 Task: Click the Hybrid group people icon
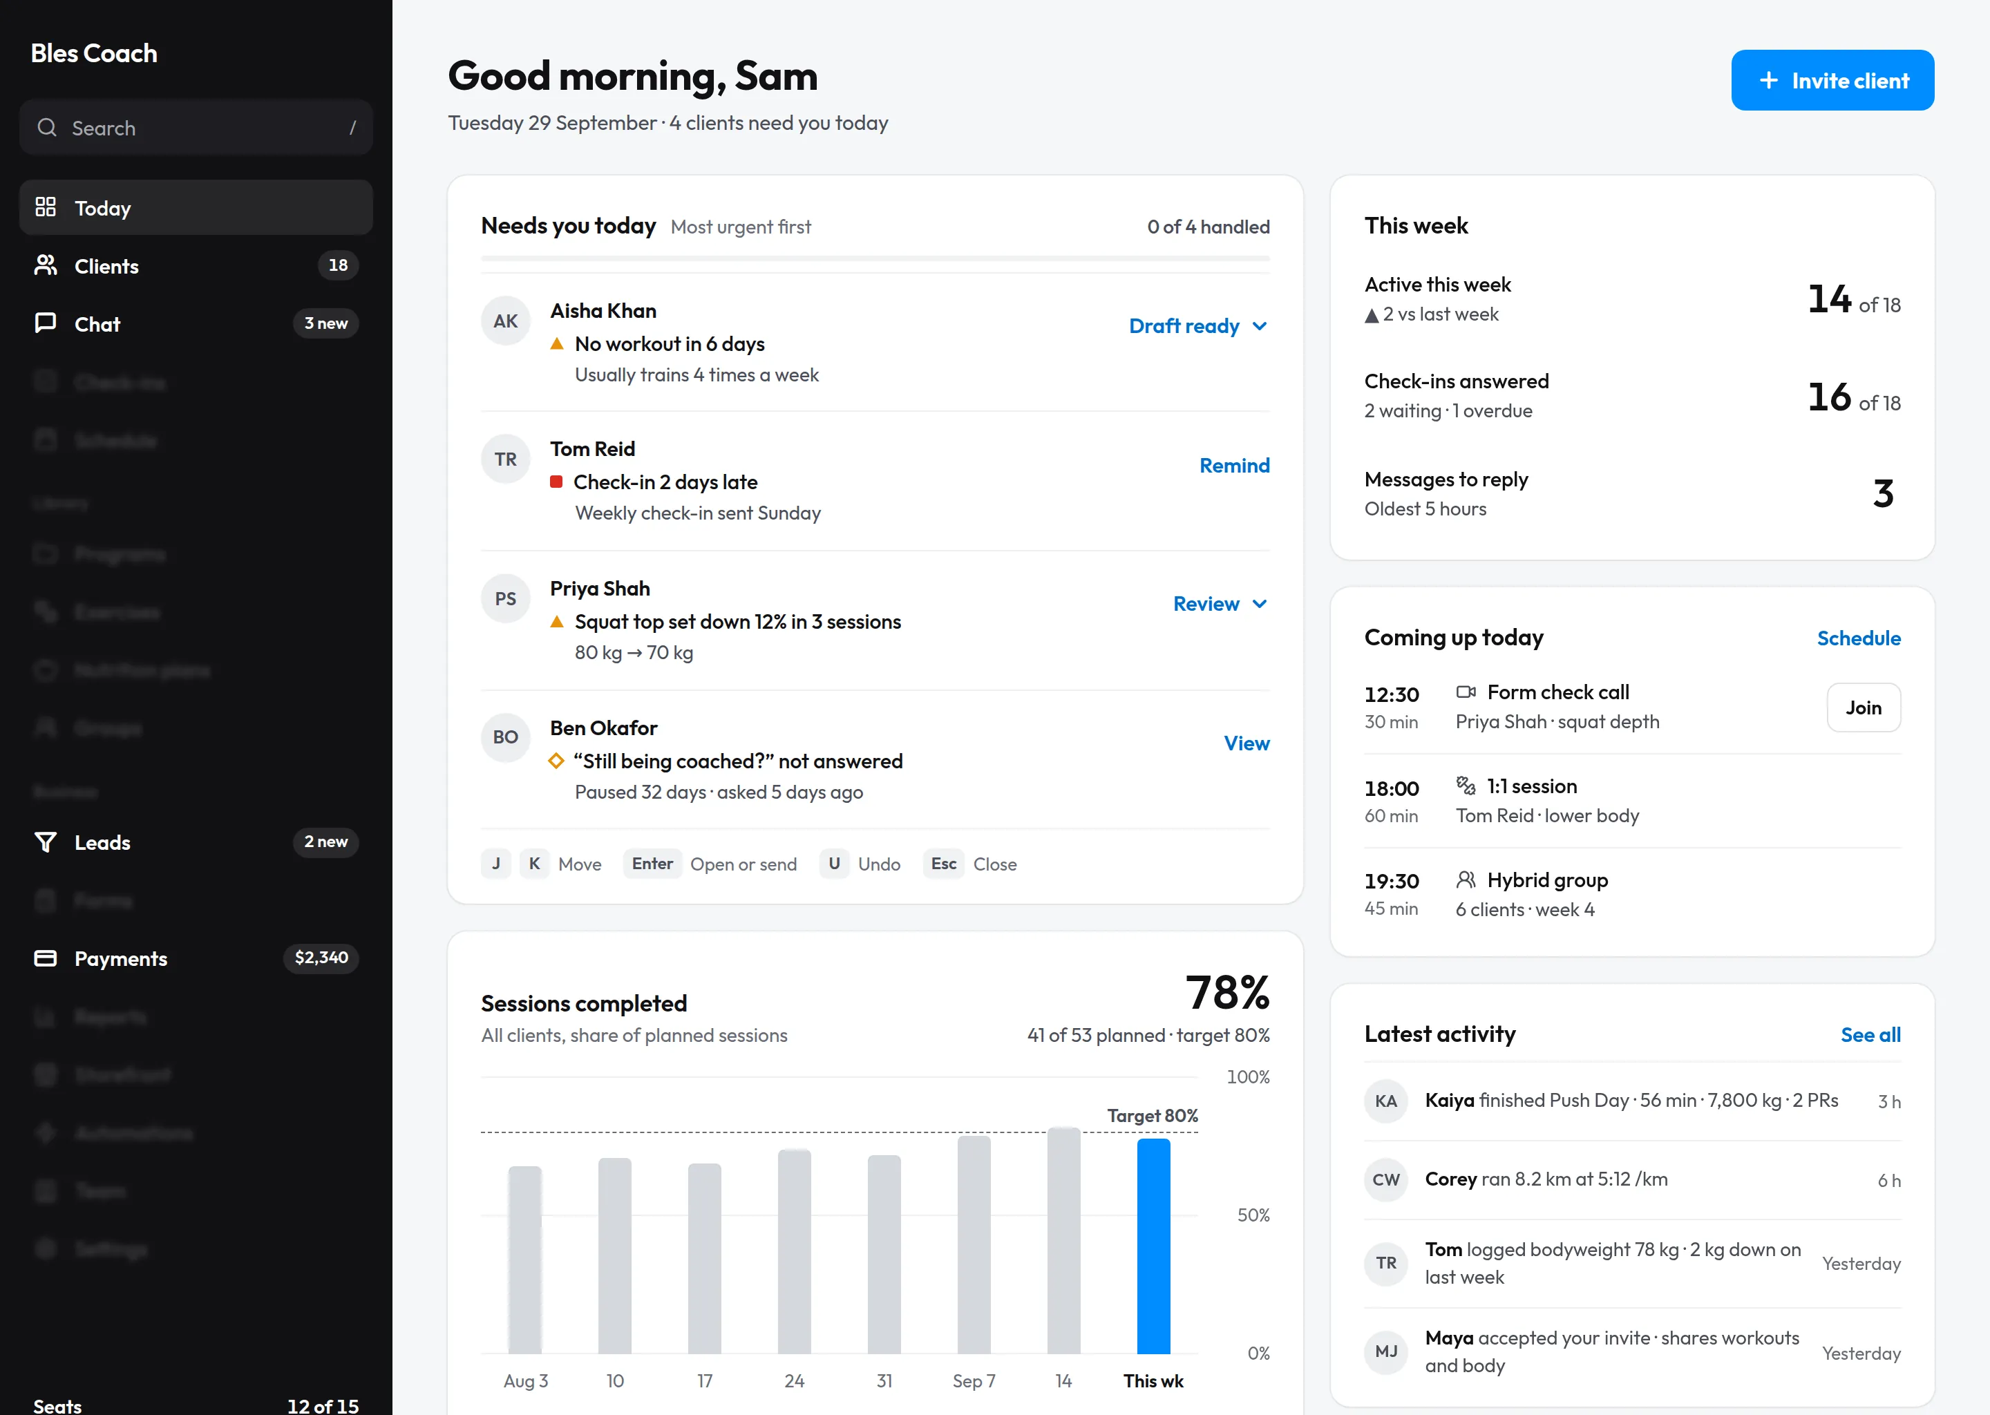pyautogui.click(x=1466, y=879)
